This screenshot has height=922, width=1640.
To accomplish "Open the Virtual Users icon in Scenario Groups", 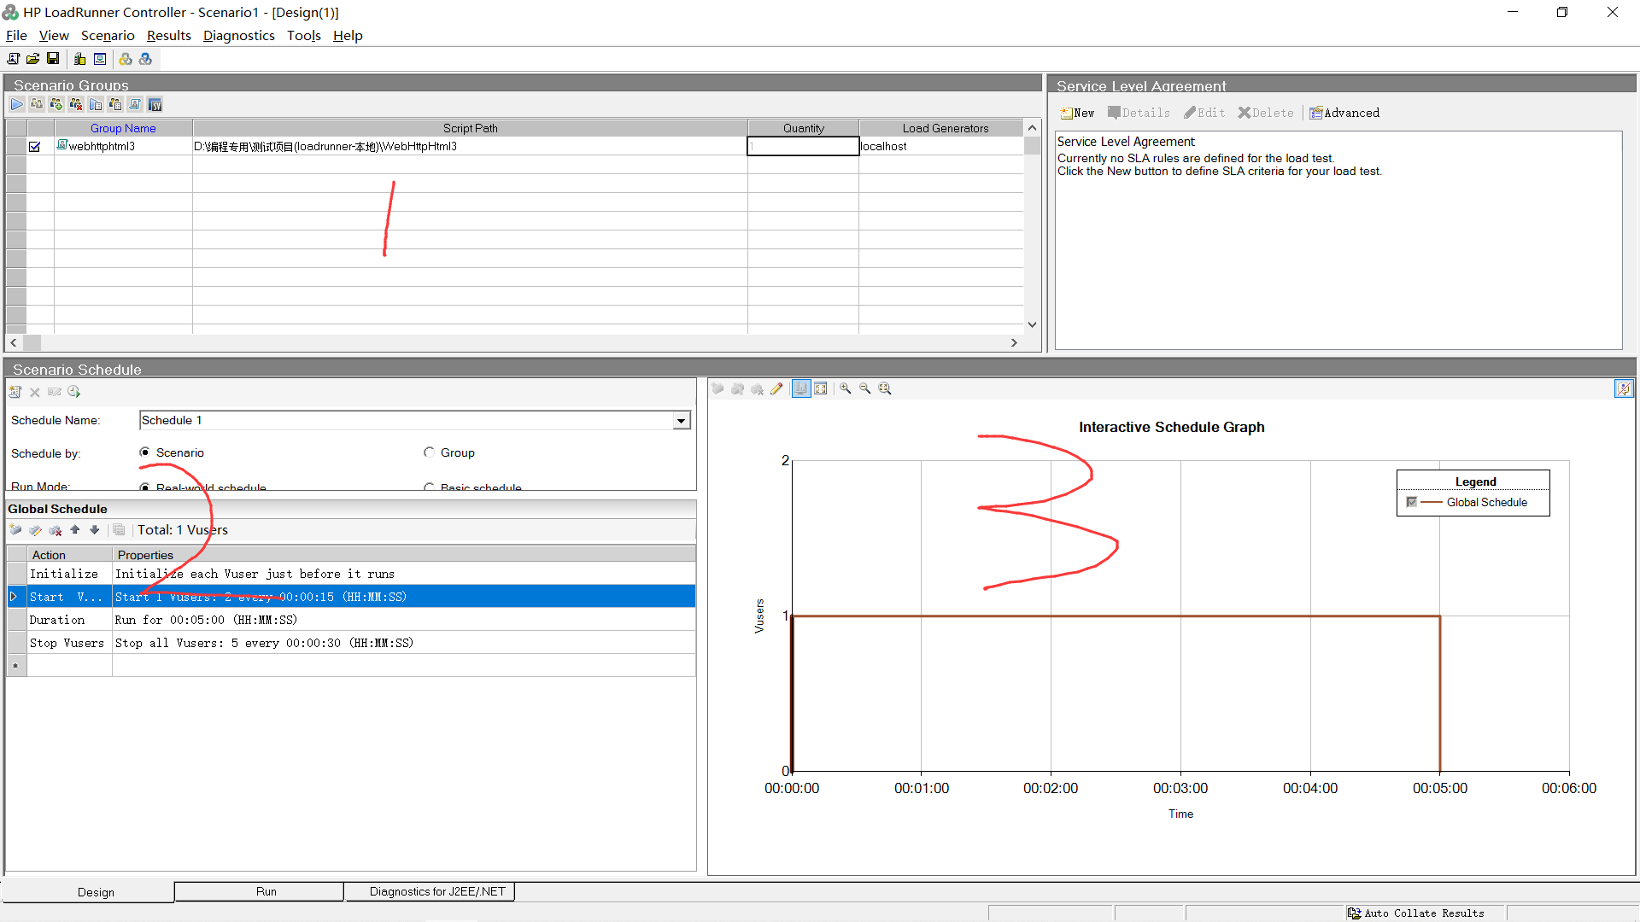I will tap(37, 104).
